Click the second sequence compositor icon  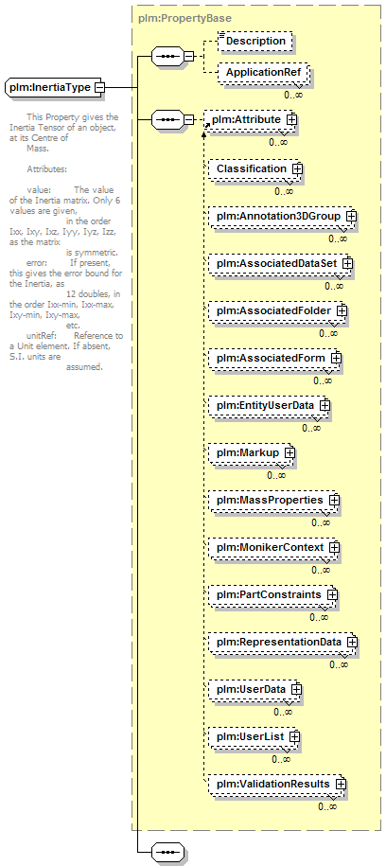tap(167, 119)
